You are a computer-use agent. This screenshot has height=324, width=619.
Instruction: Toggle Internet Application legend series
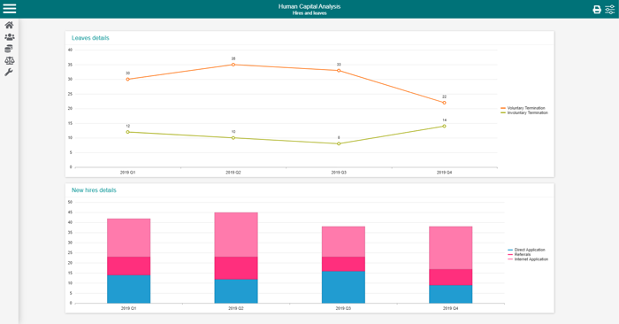click(x=528, y=259)
